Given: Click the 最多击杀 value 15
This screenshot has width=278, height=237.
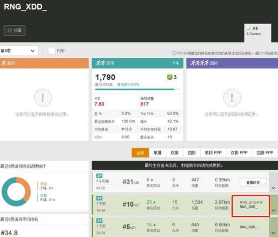Looking at the screenshot, I should click(170, 137).
